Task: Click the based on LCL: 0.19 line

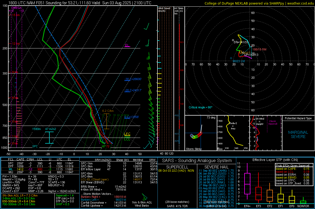Action: [293, 172]
